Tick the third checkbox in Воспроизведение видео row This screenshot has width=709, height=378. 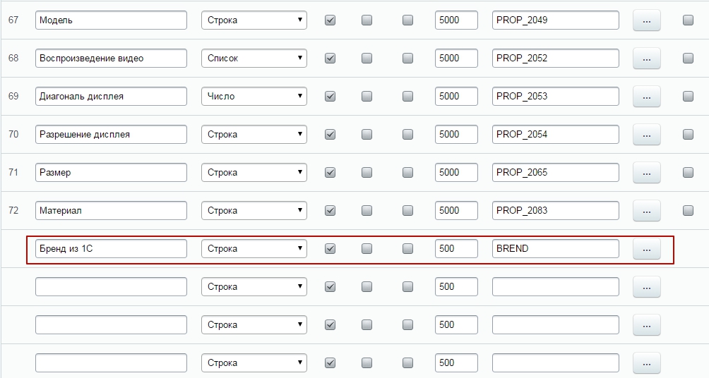407,59
